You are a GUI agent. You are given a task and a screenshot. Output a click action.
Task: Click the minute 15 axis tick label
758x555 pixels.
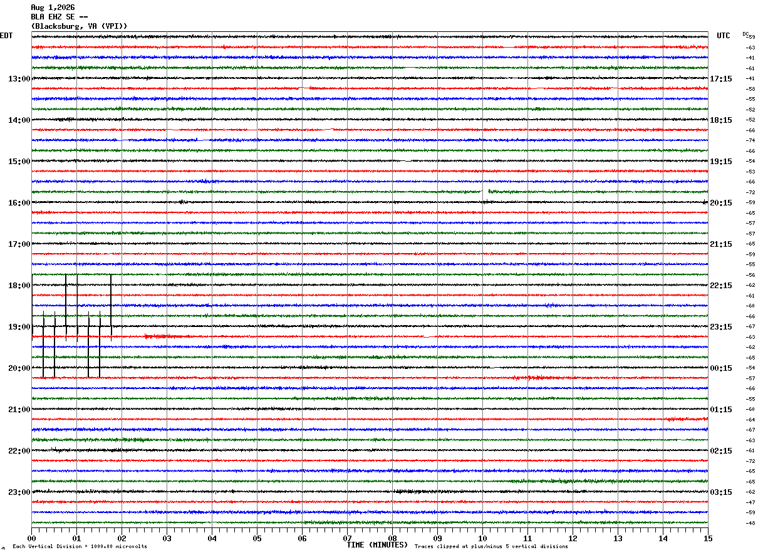click(708, 539)
